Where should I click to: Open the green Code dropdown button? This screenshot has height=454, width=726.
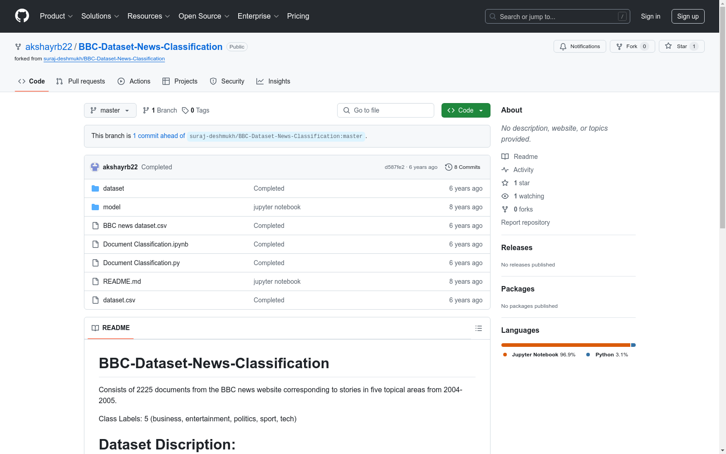point(466,110)
